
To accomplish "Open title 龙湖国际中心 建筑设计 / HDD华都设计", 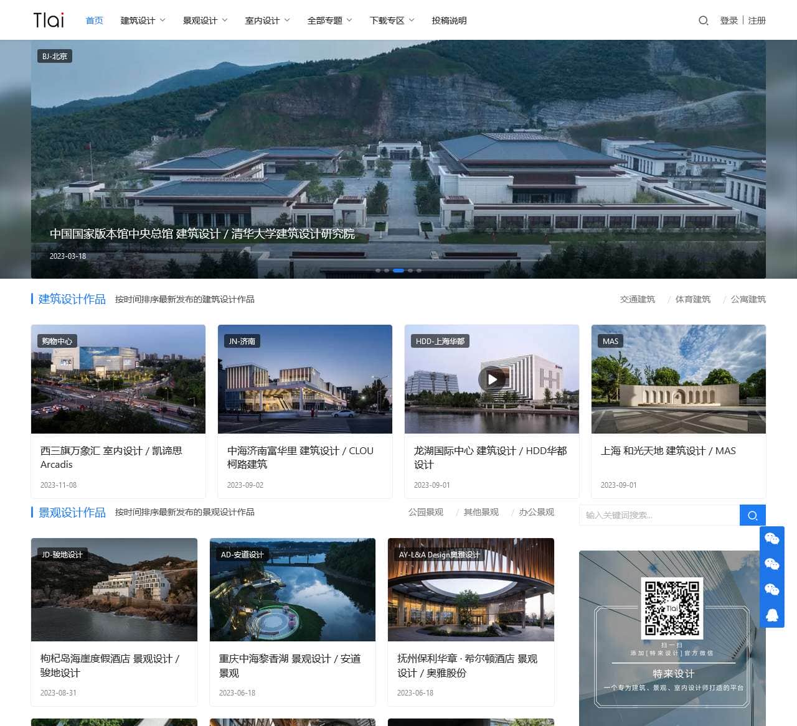I will coord(491,458).
